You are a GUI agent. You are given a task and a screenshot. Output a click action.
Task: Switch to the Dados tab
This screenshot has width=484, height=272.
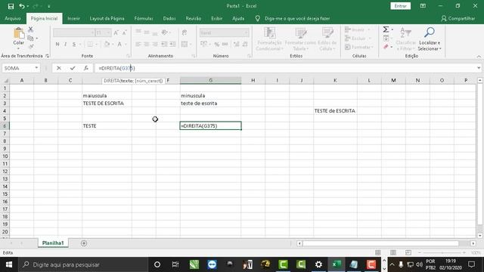tap(169, 18)
